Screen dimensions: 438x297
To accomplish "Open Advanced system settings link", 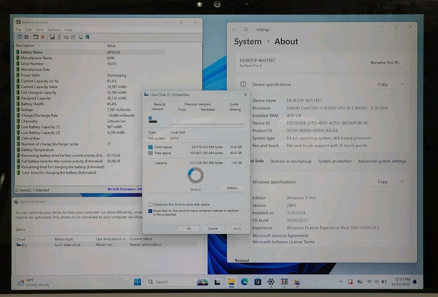I will point(382,161).
